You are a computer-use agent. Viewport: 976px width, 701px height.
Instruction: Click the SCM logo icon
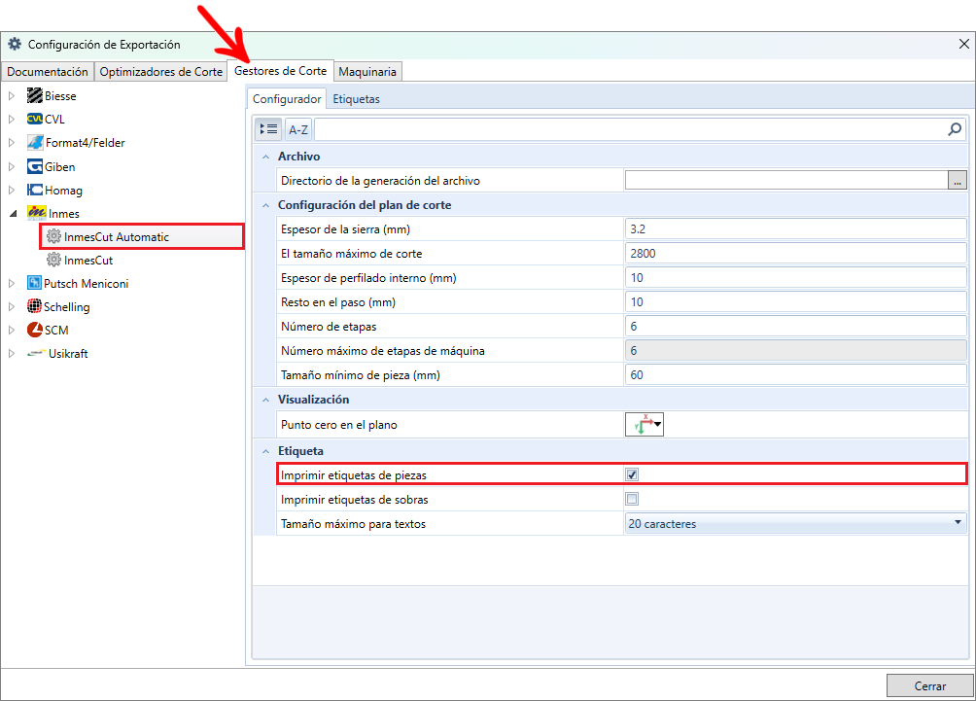pyautogui.click(x=35, y=330)
